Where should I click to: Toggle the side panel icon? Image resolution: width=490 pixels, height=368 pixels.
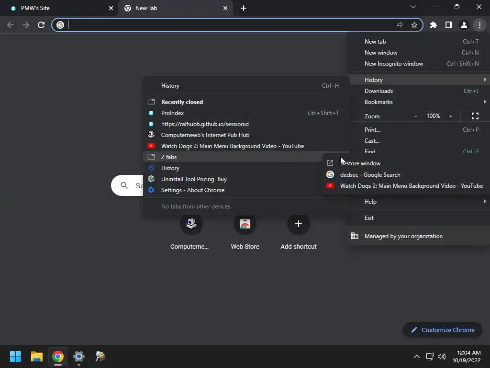[x=449, y=25]
